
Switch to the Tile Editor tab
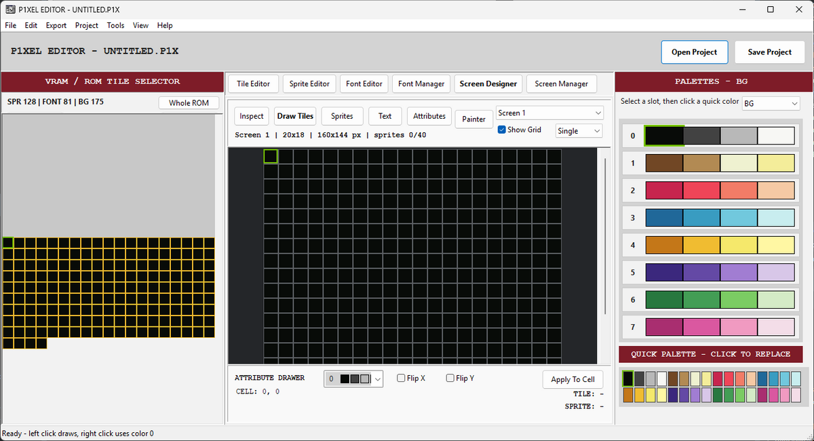click(253, 83)
